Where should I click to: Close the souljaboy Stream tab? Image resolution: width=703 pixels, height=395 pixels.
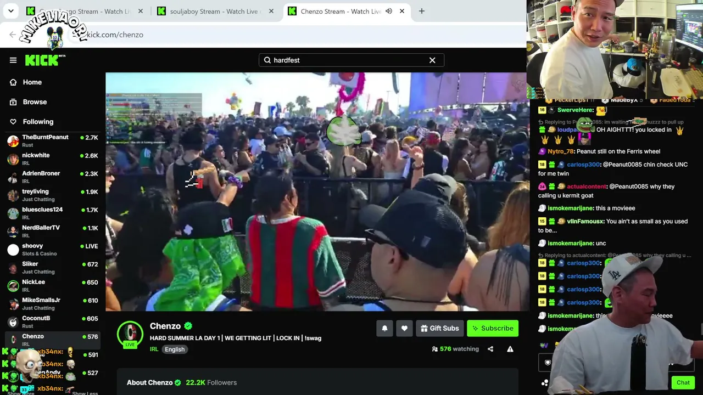point(271,11)
